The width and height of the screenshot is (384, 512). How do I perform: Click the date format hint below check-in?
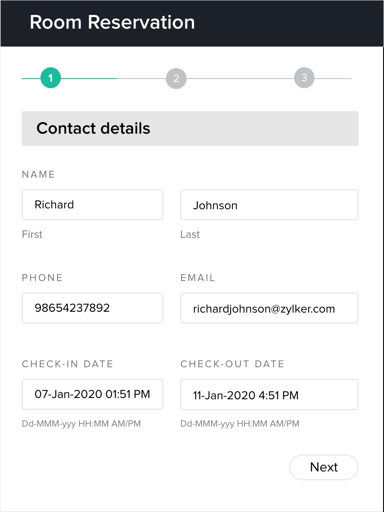[x=81, y=424]
